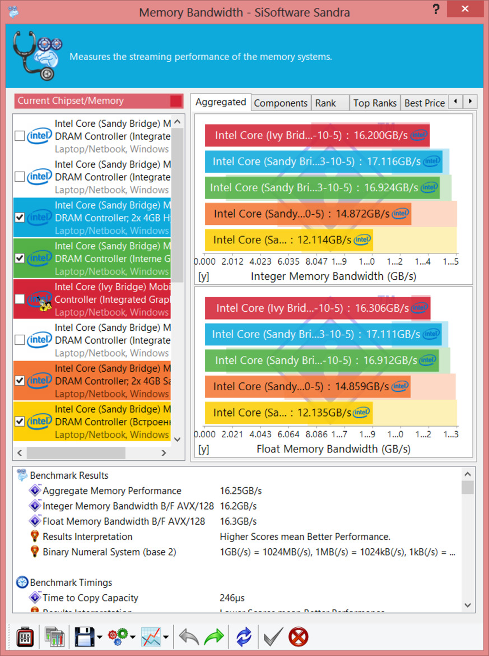Click the orange 14.872GB/s integer bar
This screenshot has height=656, width=489.
point(308,214)
